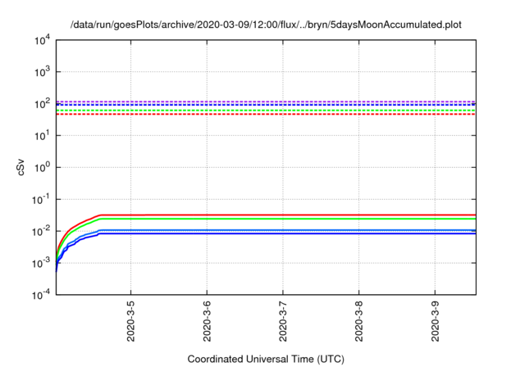
Task: Click the 2020-3-9 date tick label
Action: pyautogui.click(x=435, y=321)
